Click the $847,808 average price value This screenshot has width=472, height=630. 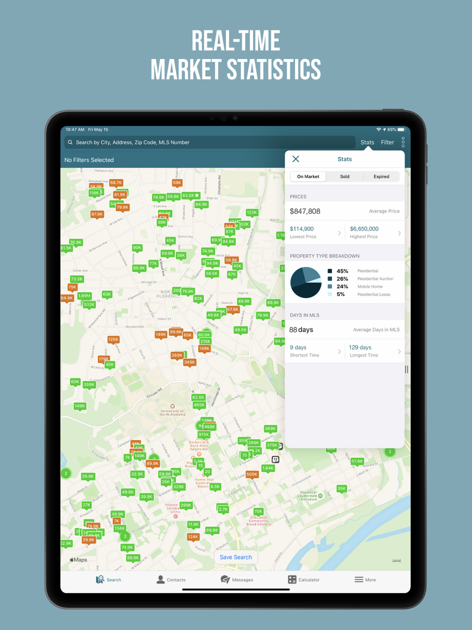tap(305, 211)
